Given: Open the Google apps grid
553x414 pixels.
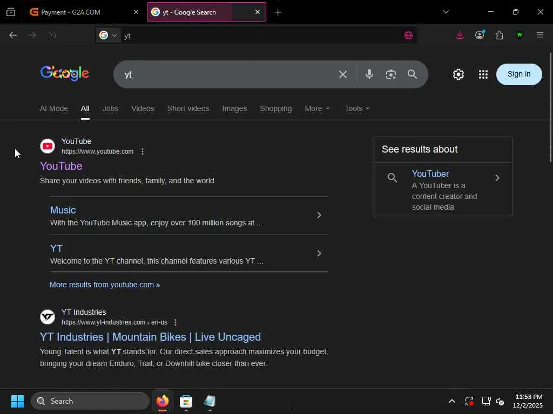Looking at the screenshot, I should click(x=483, y=74).
